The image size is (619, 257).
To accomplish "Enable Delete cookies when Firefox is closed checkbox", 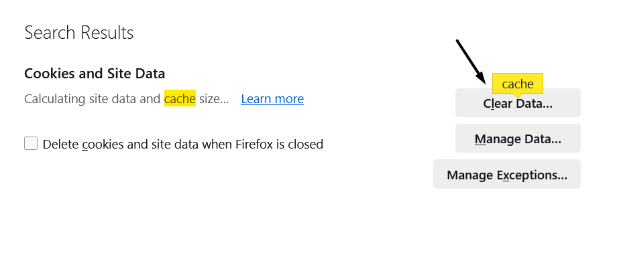I will click(x=31, y=143).
